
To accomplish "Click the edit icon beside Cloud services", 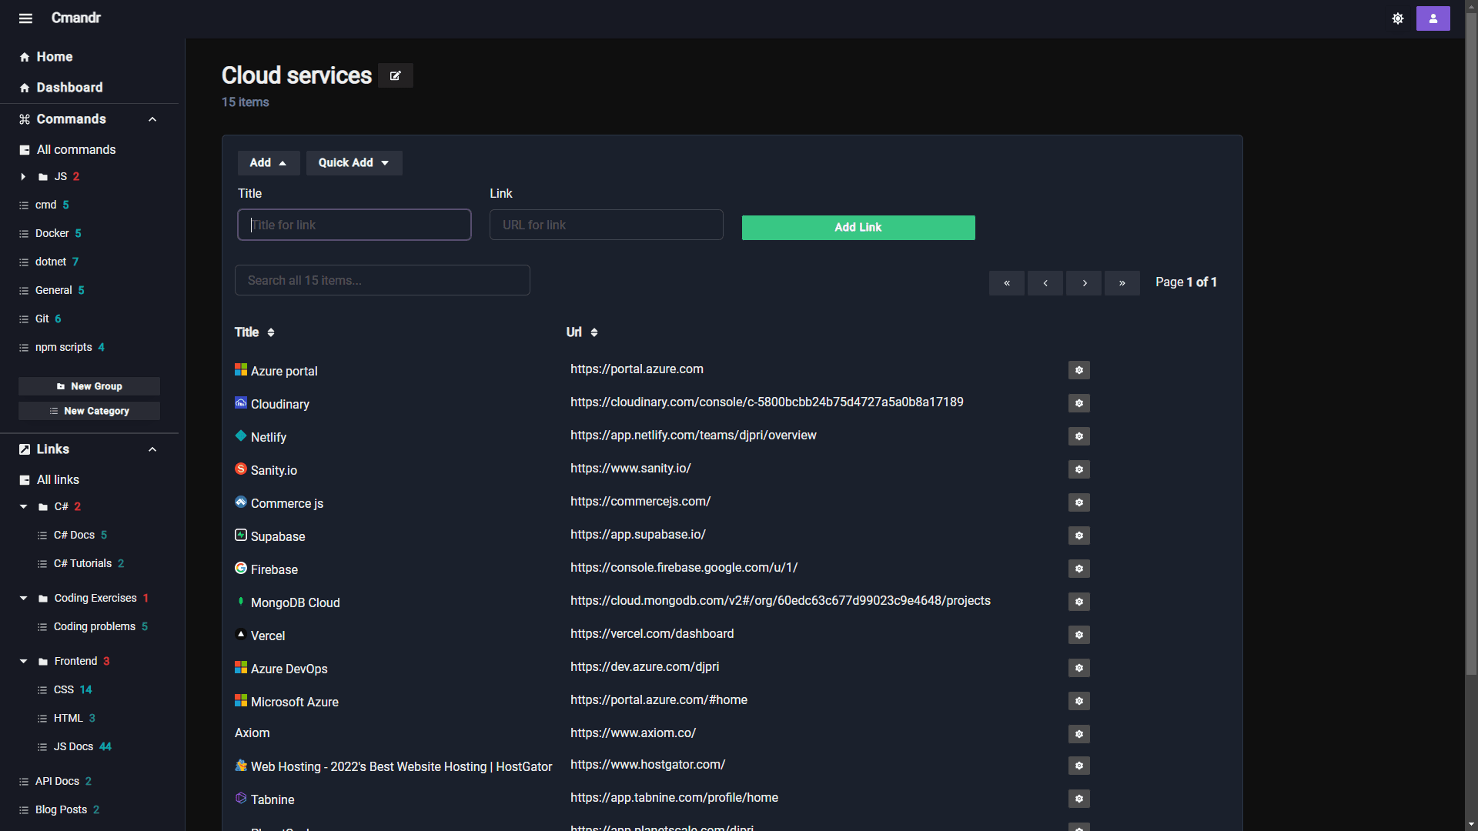I will click(396, 75).
